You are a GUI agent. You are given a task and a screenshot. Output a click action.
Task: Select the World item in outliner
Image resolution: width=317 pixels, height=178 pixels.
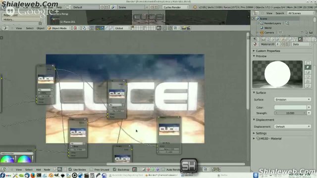tap(267, 28)
